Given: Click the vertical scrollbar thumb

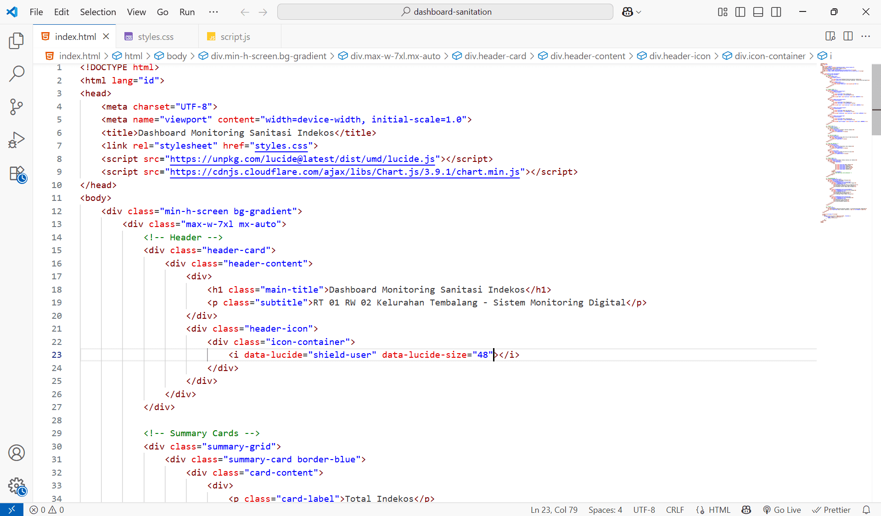Looking at the screenshot, I should (876, 100).
